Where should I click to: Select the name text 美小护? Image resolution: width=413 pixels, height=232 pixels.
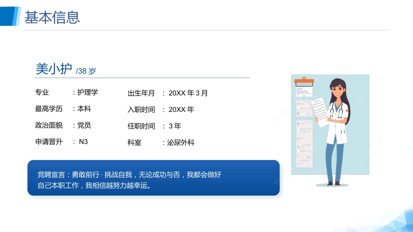[x=54, y=69]
